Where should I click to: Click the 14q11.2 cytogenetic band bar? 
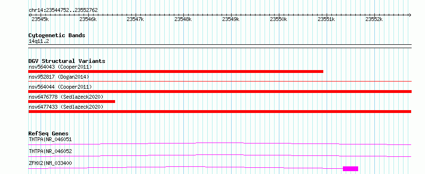coord(220,46)
